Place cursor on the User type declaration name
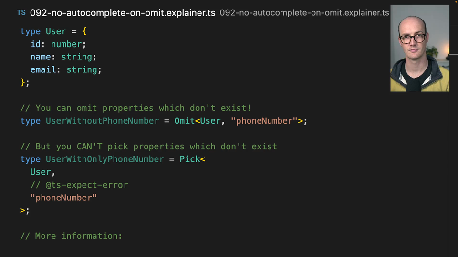This screenshot has width=458, height=257. (56, 31)
